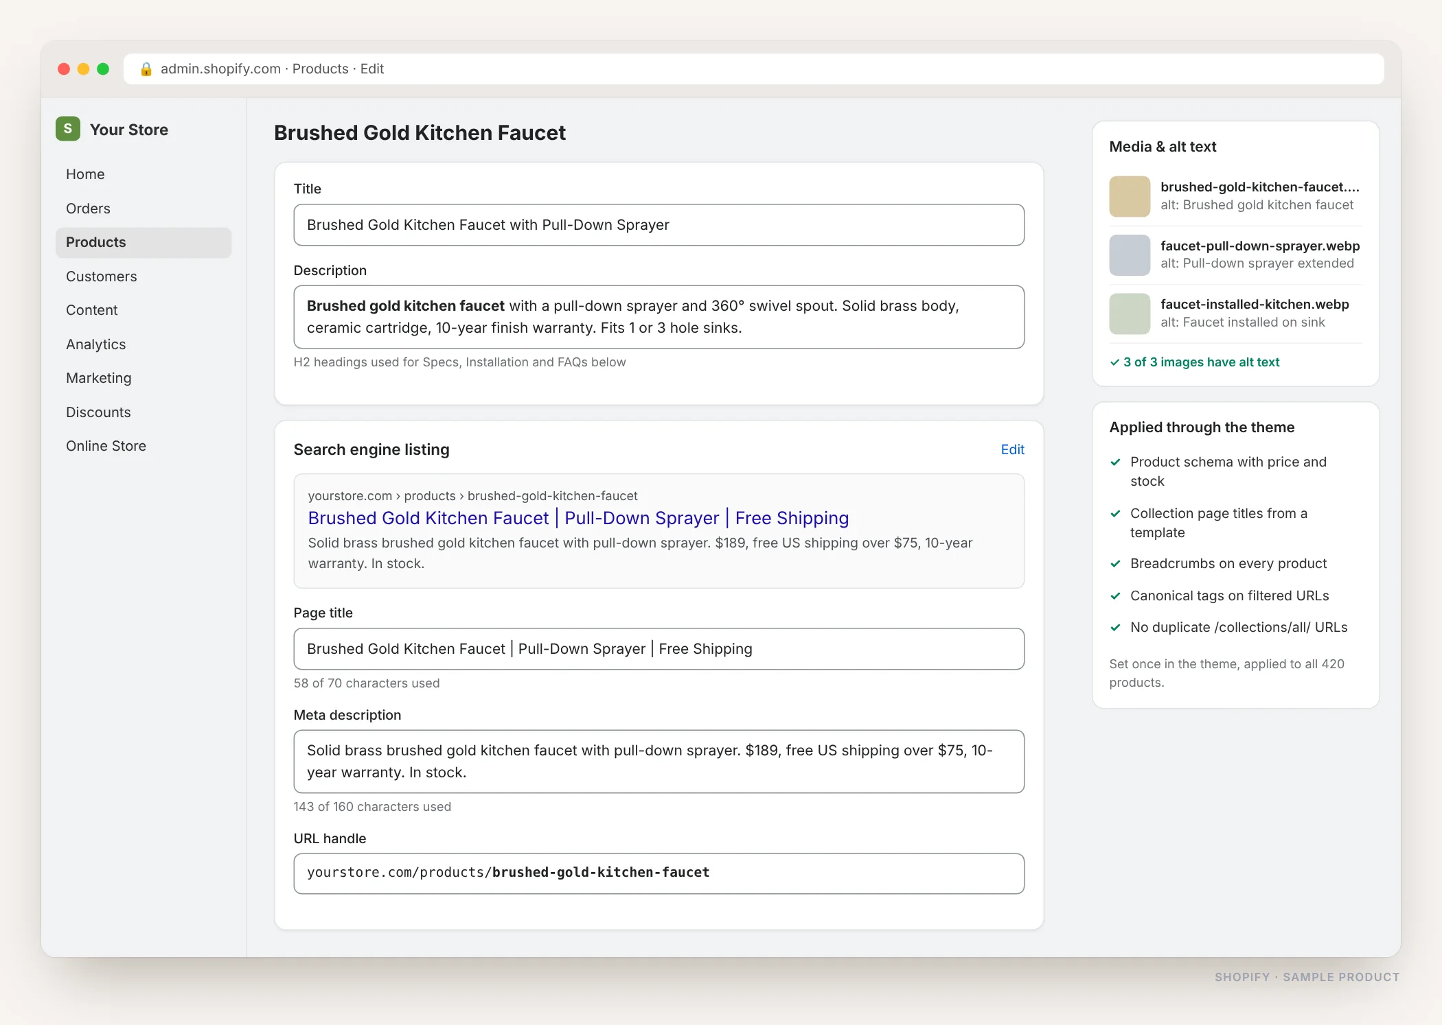1442x1025 pixels.
Task: Open the Customers section
Action: click(144, 276)
